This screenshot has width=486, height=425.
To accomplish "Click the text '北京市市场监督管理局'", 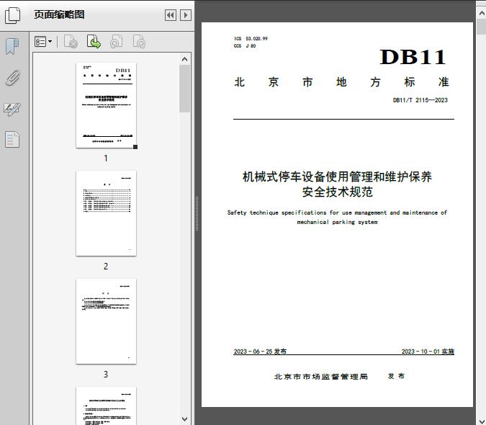I will click(321, 377).
